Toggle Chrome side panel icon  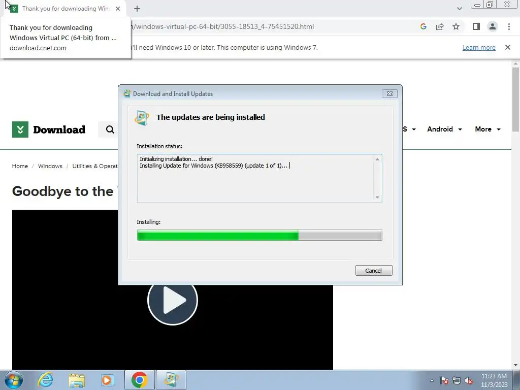click(x=476, y=26)
